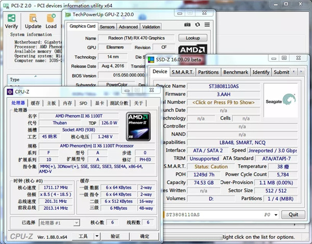Click the GPU-Z refresh icon
Viewport: 312px width, 244px height.
click(197, 25)
